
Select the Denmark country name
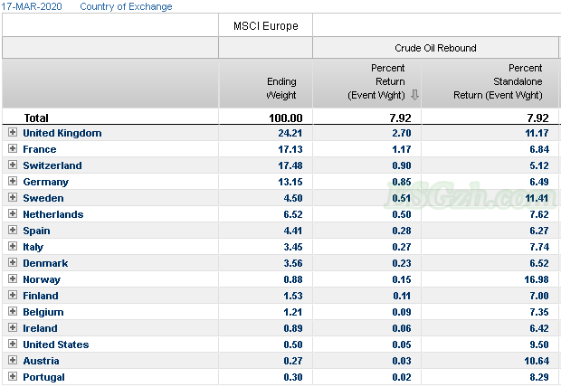(x=45, y=263)
